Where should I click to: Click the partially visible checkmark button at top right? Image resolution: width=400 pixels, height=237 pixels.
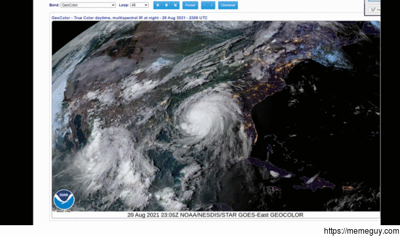click(374, 9)
